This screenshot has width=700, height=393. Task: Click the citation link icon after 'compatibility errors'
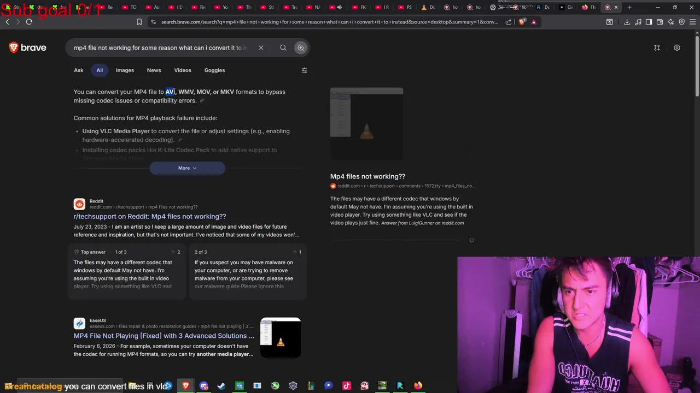tap(202, 101)
